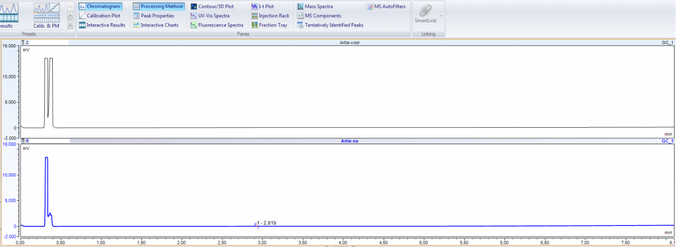Toggle the Chromatogram pane button

click(x=100, y=7)
